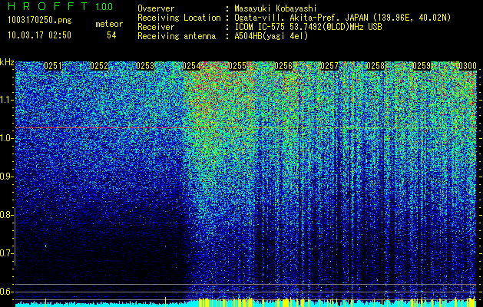Click the 0256 time marker

[x=283, y=66]
